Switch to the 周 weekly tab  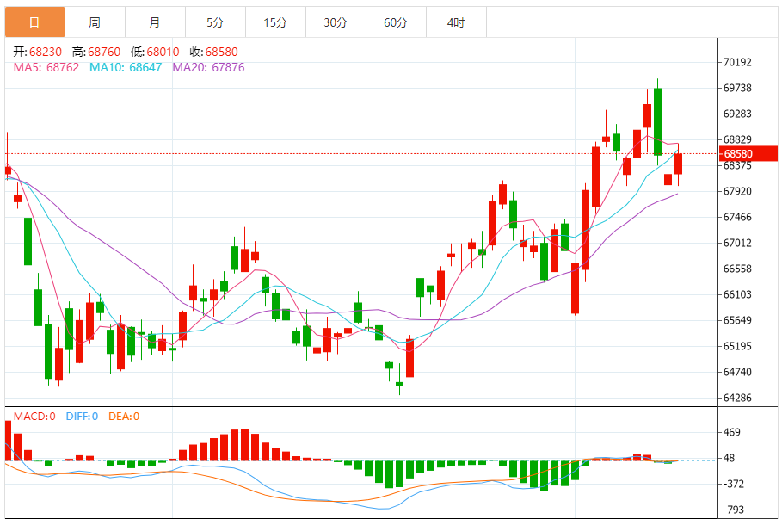tap(95, 22)
